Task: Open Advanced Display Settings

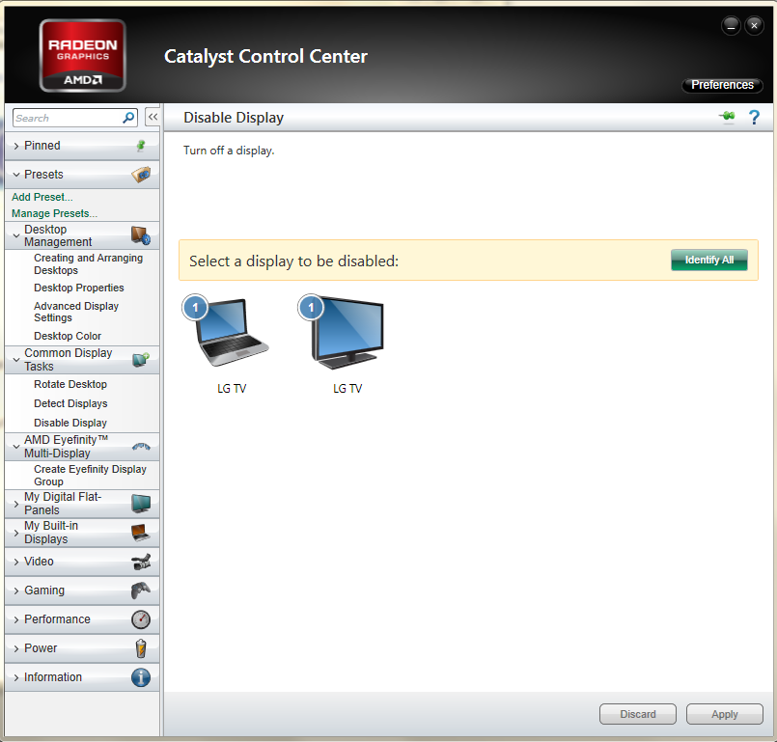Action: coord(76,312)
